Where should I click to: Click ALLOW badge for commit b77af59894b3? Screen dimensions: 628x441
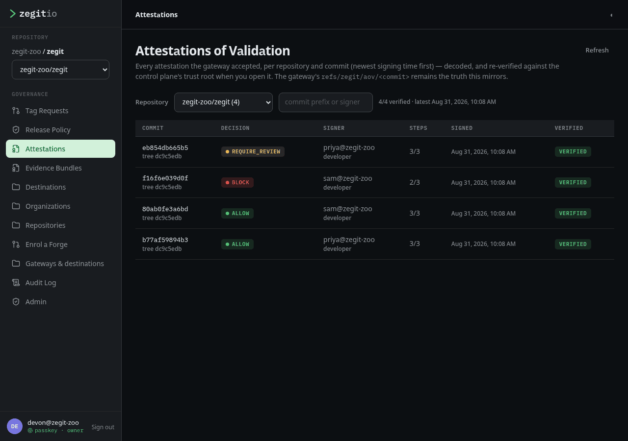[x=237, y=244]
